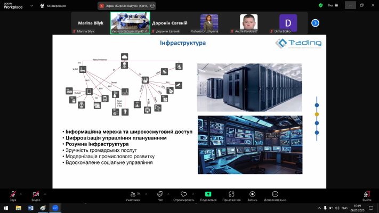Viewport: 379px width, 213px height.
Task: Open the Zoom Workplace dropdown arrow
Action: 31,6
